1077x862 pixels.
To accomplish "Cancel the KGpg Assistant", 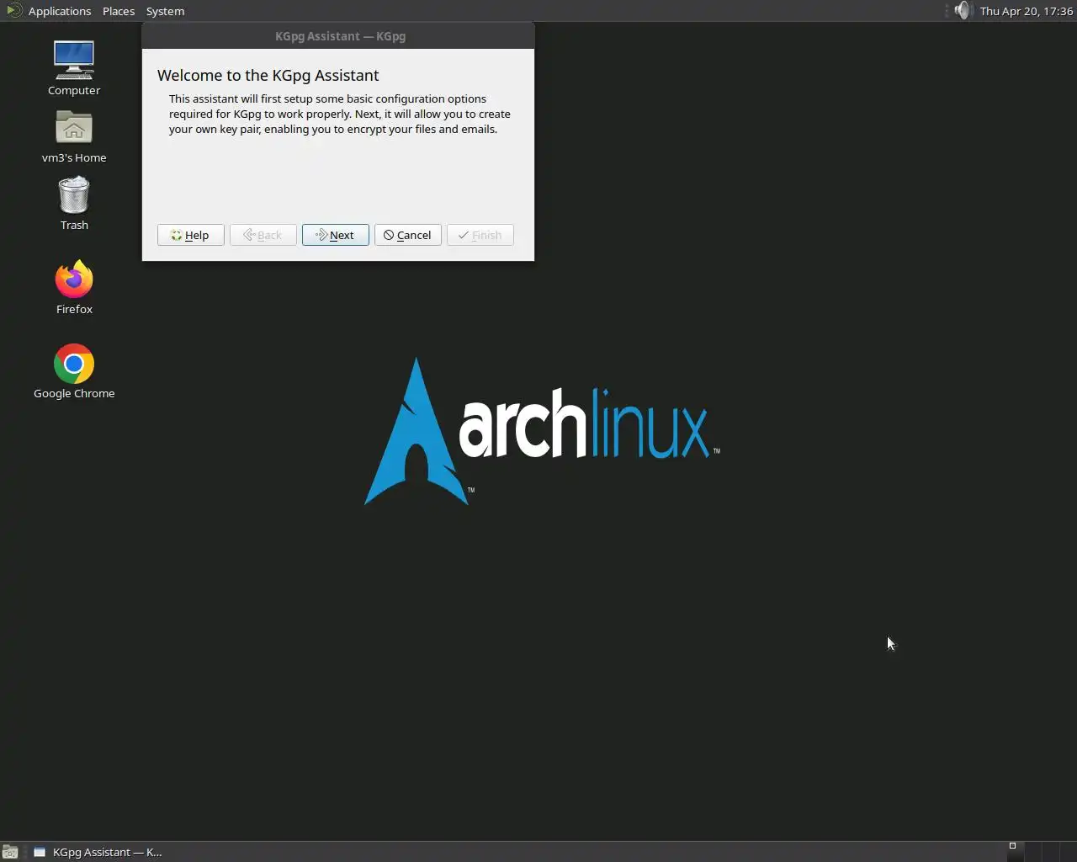I will click(407, 235).
